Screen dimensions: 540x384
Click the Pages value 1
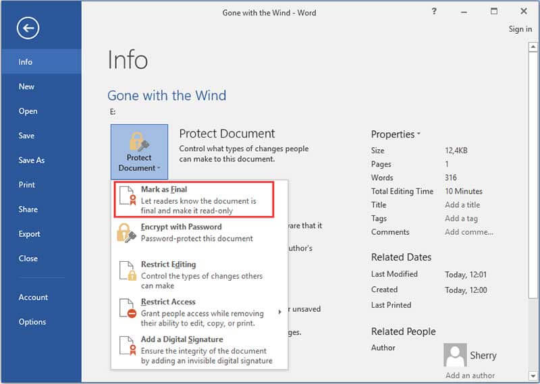click(x=447, y=164)
